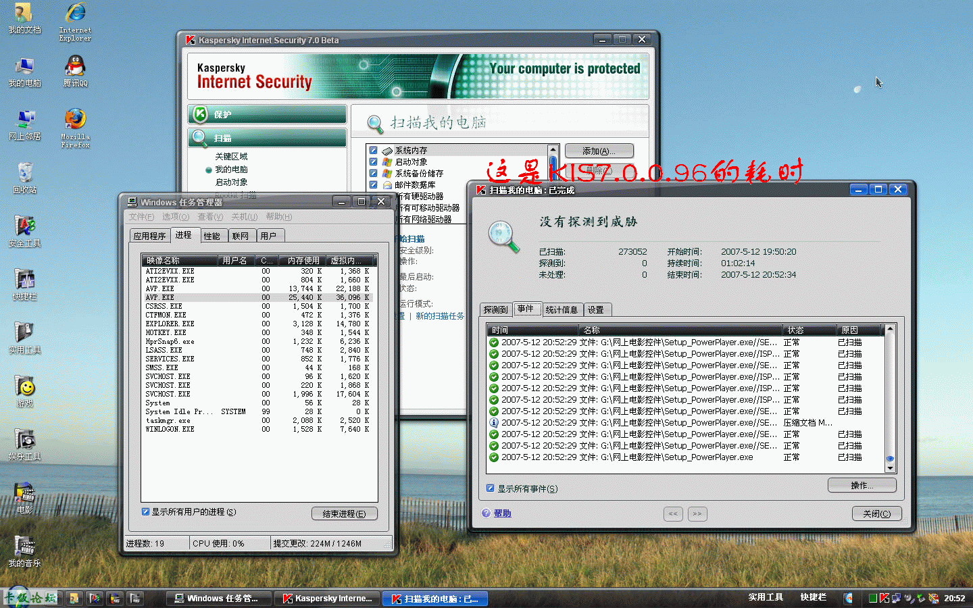Switch to the 探测到 tab in scan window

pyautogui.click(x=495, y=310)
